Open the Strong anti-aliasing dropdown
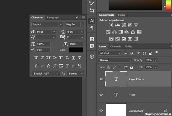This screenshot has height=116, width=172. 75,73
